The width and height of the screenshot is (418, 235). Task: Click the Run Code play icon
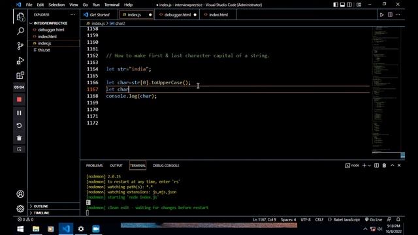click(x=381, y=14)
